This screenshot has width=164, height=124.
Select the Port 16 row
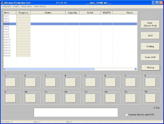click(x=70, y=56)
